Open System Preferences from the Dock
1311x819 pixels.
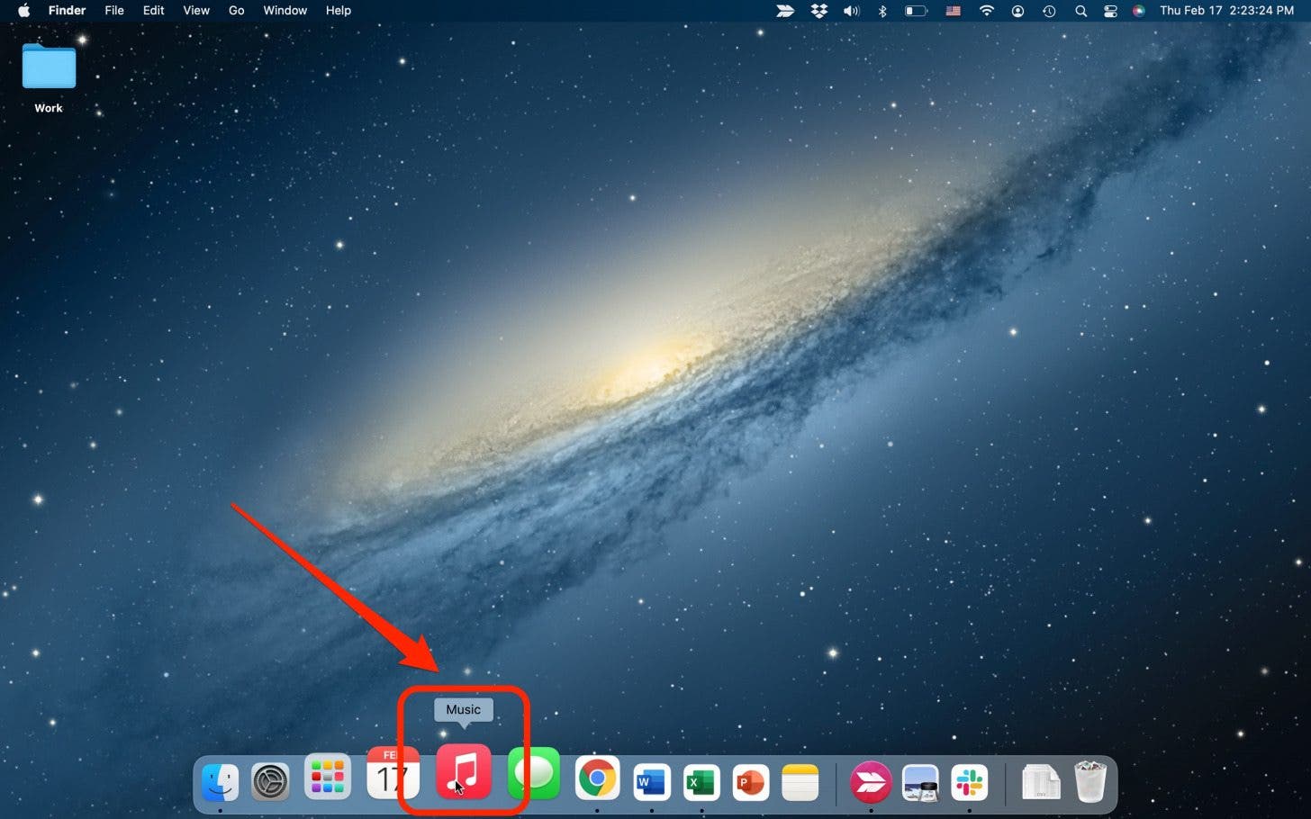[x=270, y=781]
